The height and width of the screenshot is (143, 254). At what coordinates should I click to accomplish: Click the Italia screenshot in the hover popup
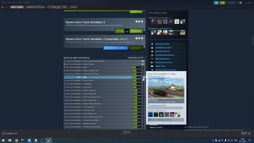click(166, 88)
